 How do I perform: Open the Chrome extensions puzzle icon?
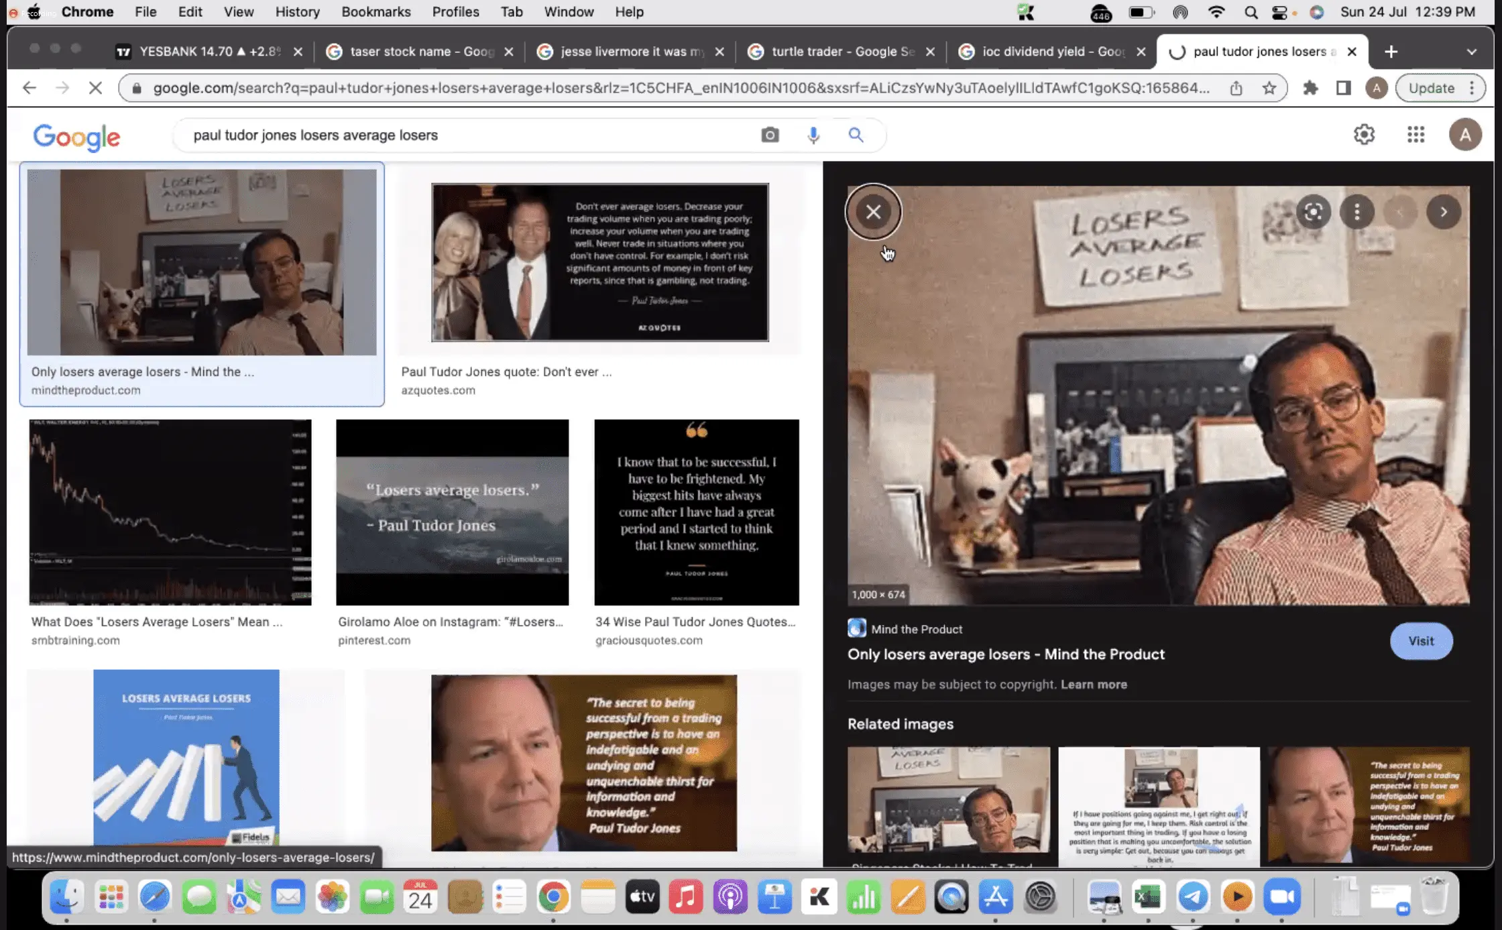pyautogui.click(x=1310, y=88)
